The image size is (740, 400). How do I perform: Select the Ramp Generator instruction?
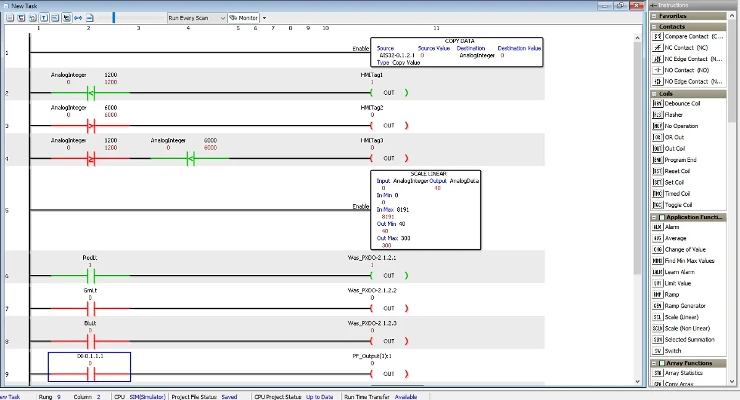(657, 306)
